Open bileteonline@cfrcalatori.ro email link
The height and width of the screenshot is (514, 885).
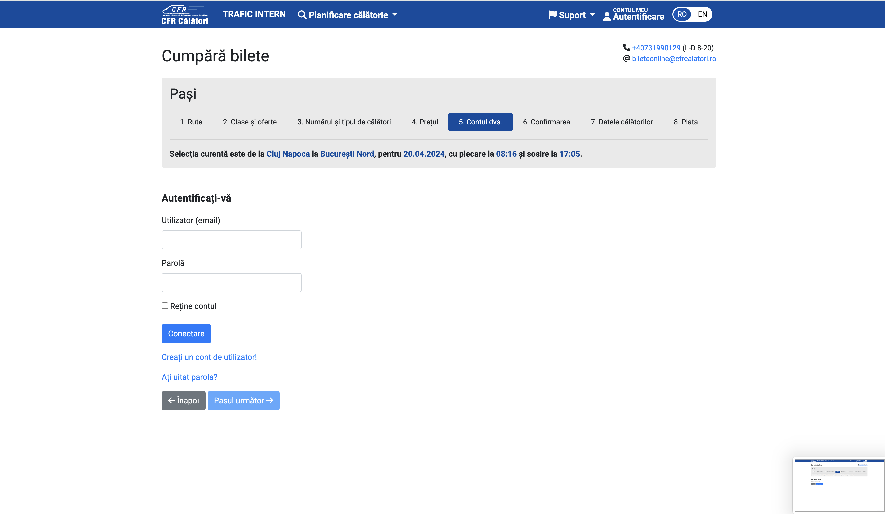coord(674,59)
